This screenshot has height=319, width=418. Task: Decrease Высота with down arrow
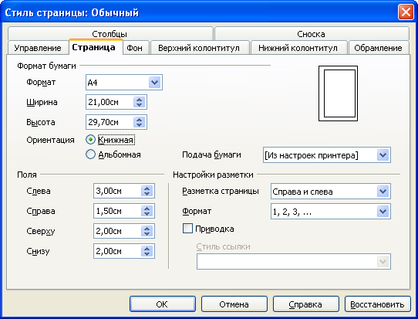(x=139, y=125)
